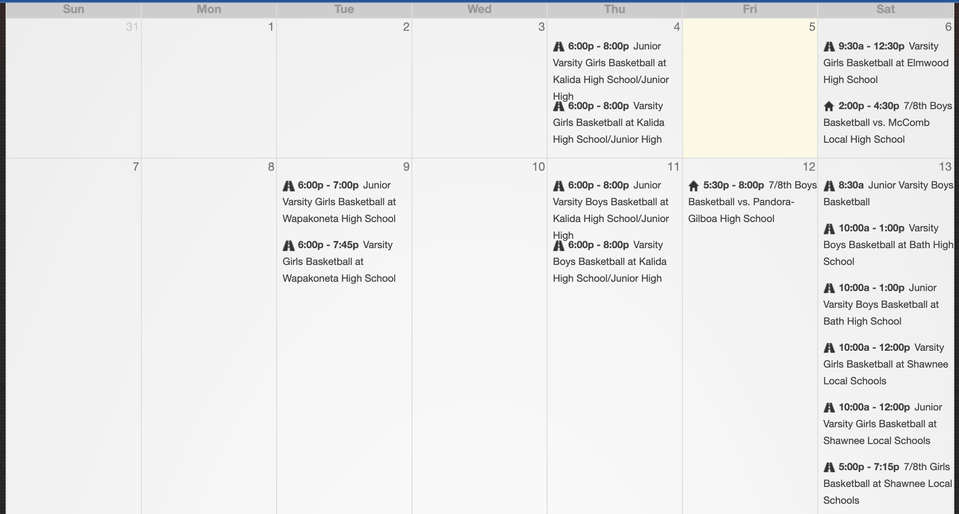Viewport: 959px width, 514px height.
Task: Select date number 10 on Wednesday
Action: (x=539, y=167)
